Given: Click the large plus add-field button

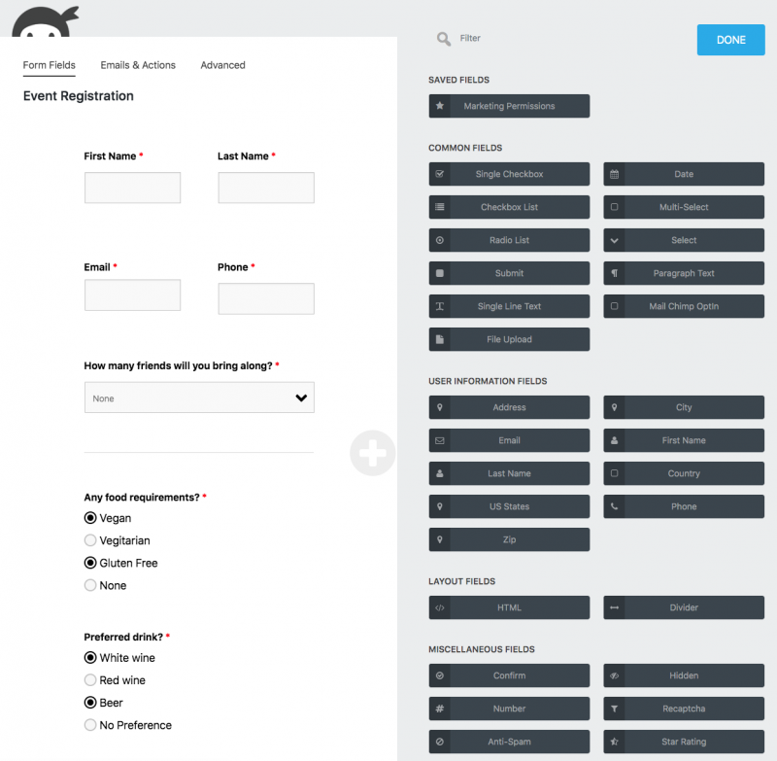Looking at the screenshot, I should (x=373, y=453).
